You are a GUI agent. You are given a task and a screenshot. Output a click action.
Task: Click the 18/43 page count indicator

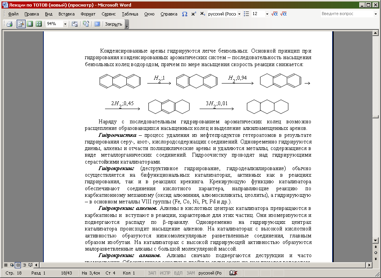tap(66, 273)
